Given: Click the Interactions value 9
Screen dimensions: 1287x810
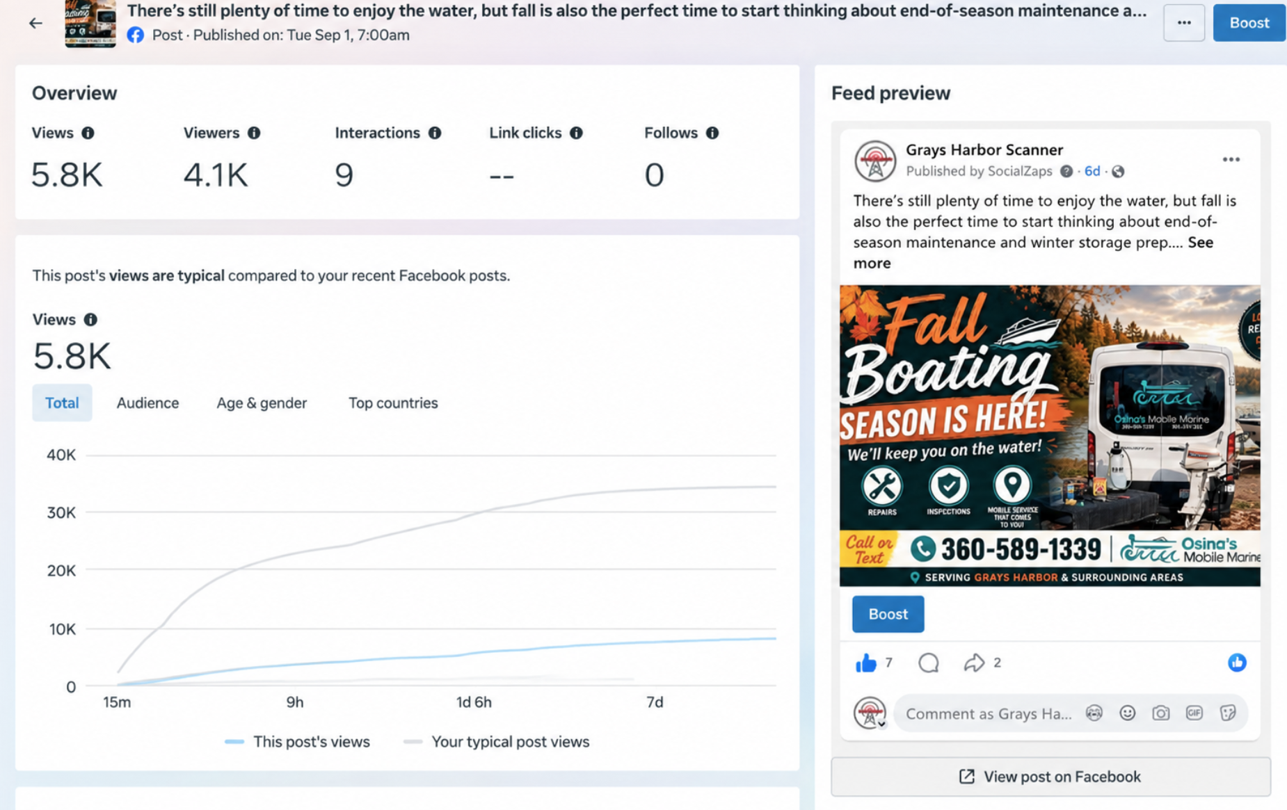Looking at the screenshot, I should pyautogui.click(x=344, y=175).
